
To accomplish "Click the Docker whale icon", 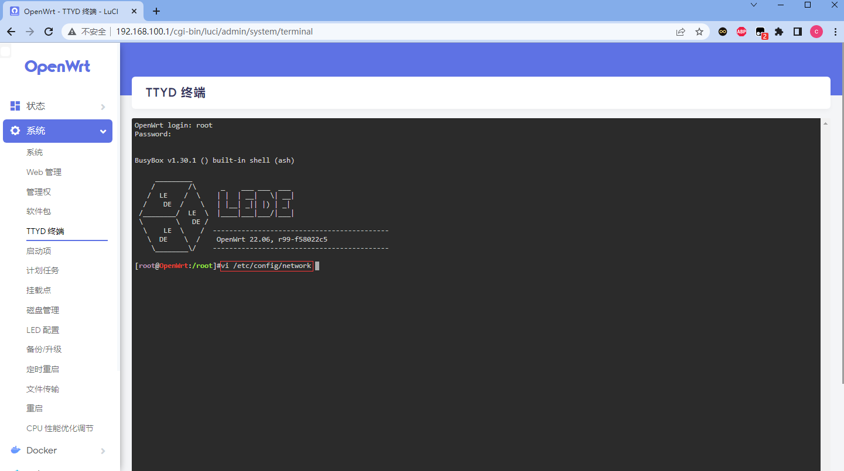I will [16, 451].
